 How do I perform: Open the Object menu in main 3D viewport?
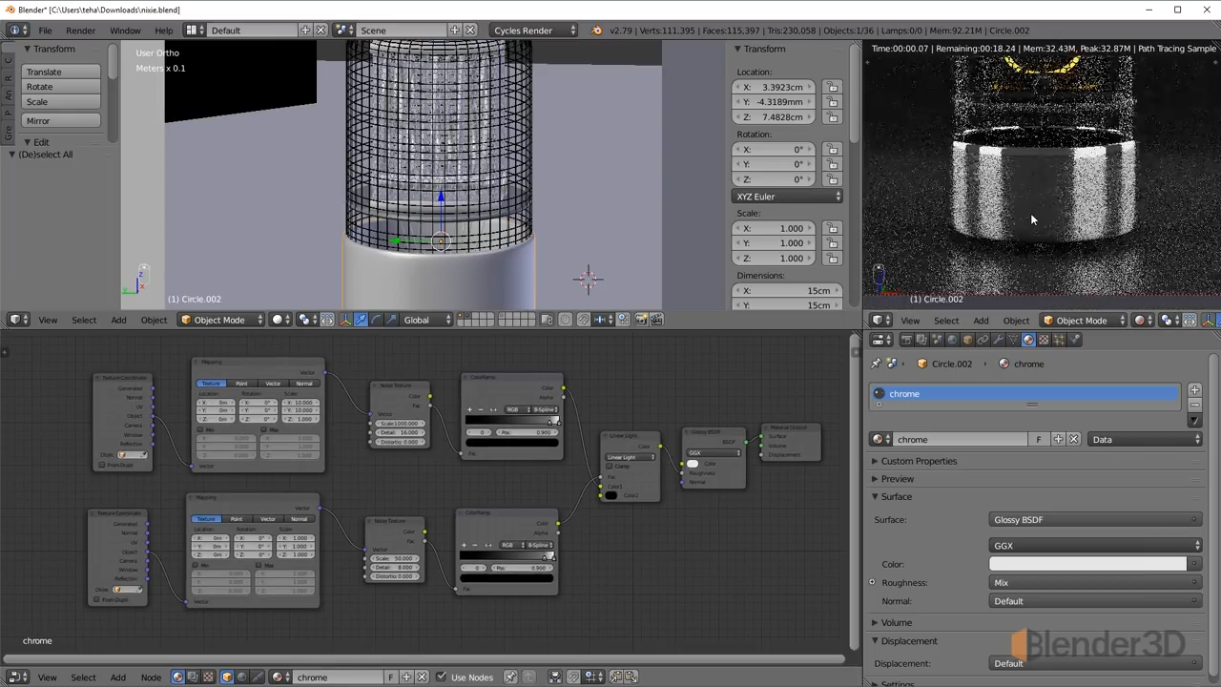[154, 320]
